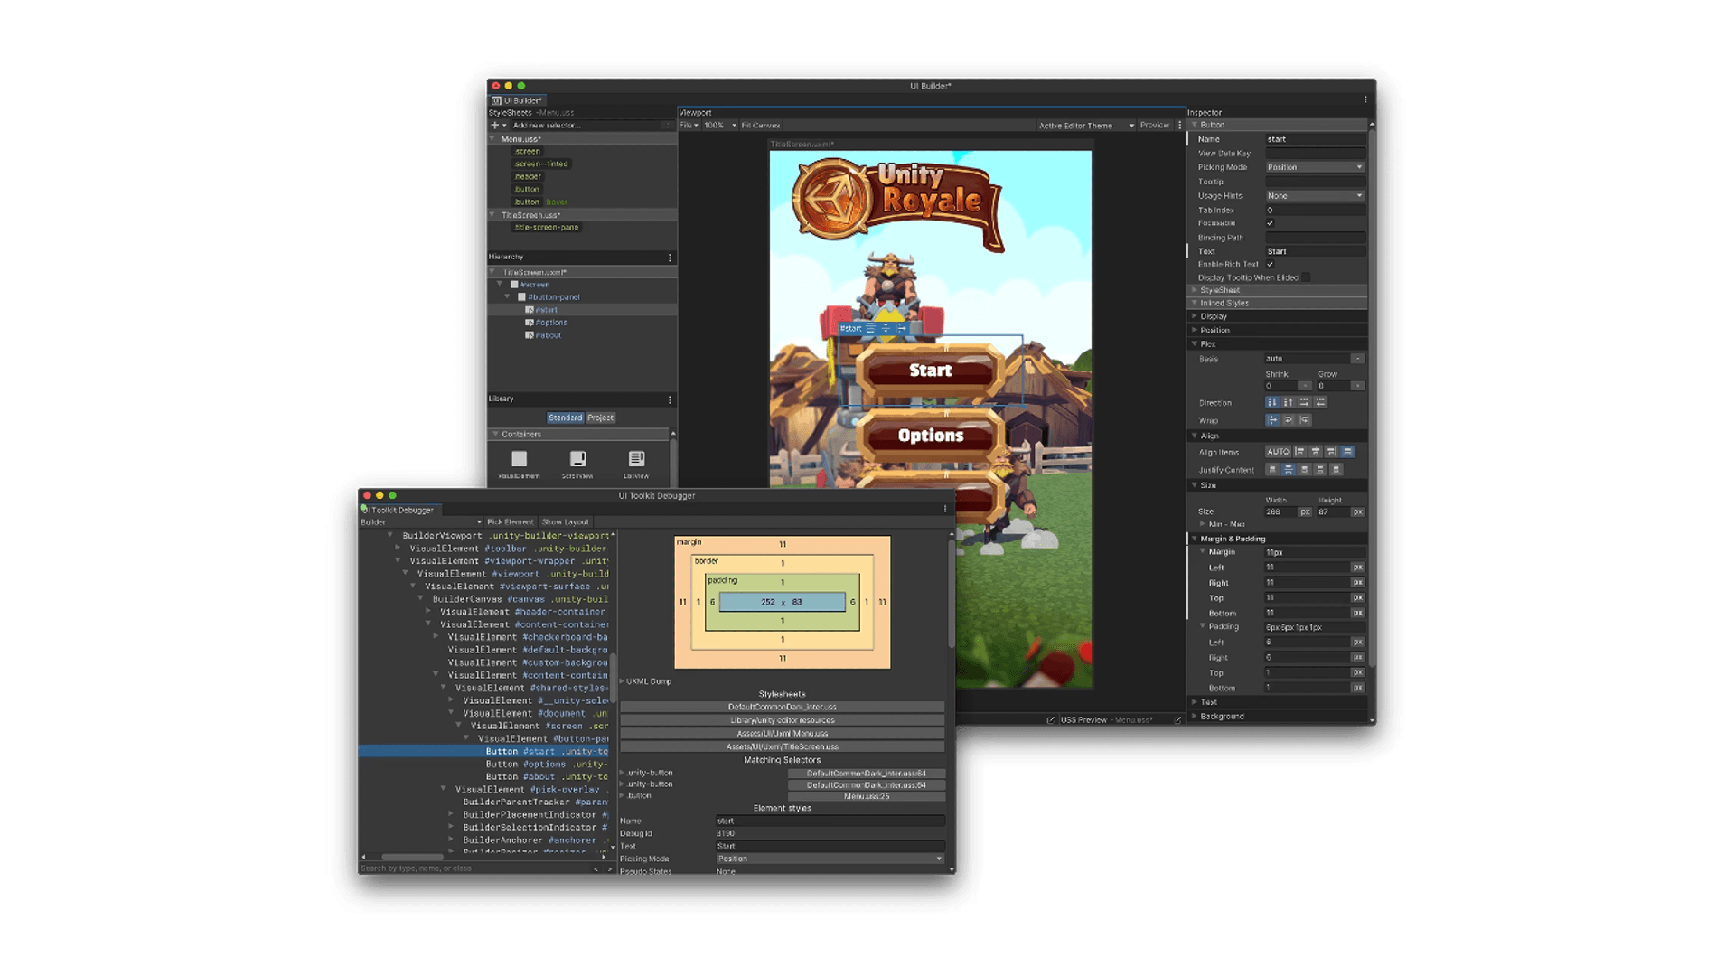Open Assets/UI/Uxml/TitleScreen.uss stylesheet in debugger
The width and height of the screenshot is (1735, 976).
[x=783, y=747]
